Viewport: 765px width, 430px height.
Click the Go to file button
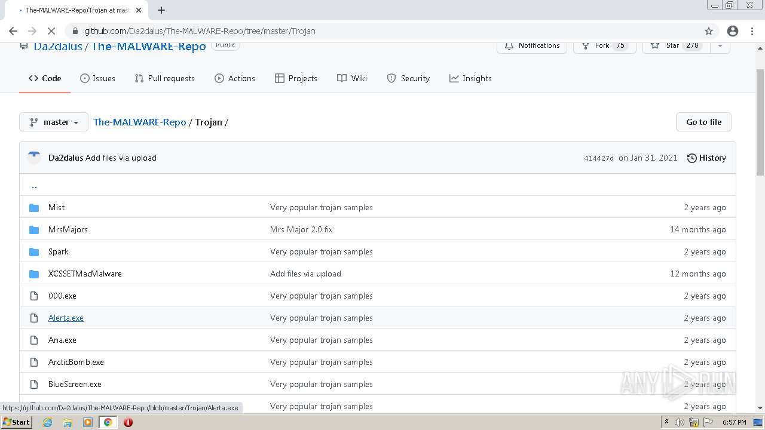tap(703, 122)
